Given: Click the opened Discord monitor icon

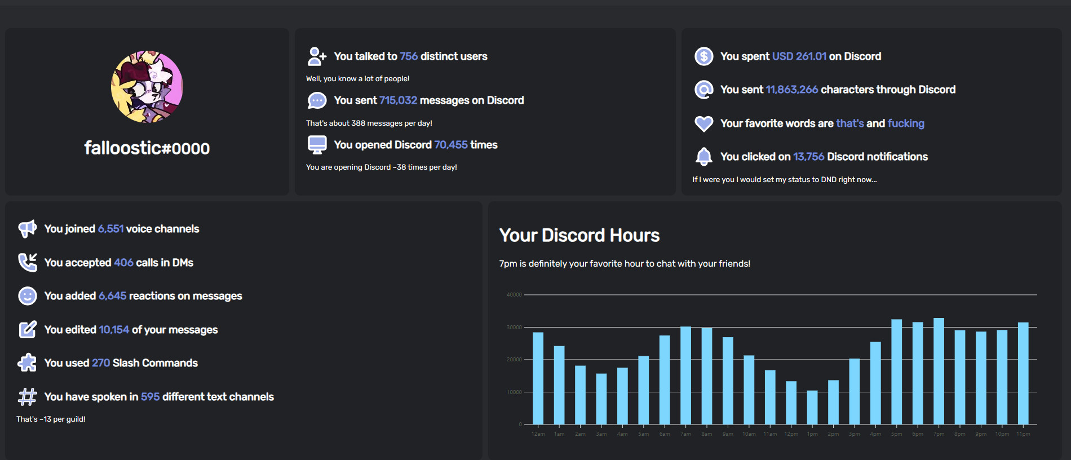Looking at the screenshot, I should coord(317,145).
